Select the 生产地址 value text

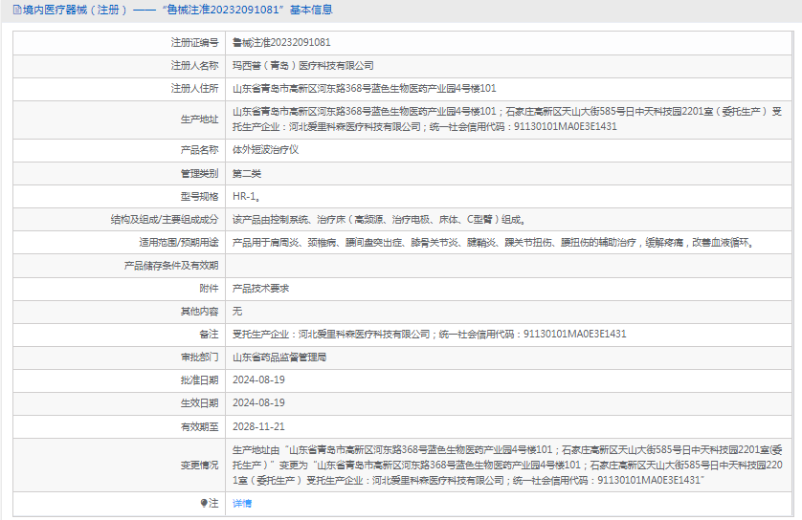(507, 119)
